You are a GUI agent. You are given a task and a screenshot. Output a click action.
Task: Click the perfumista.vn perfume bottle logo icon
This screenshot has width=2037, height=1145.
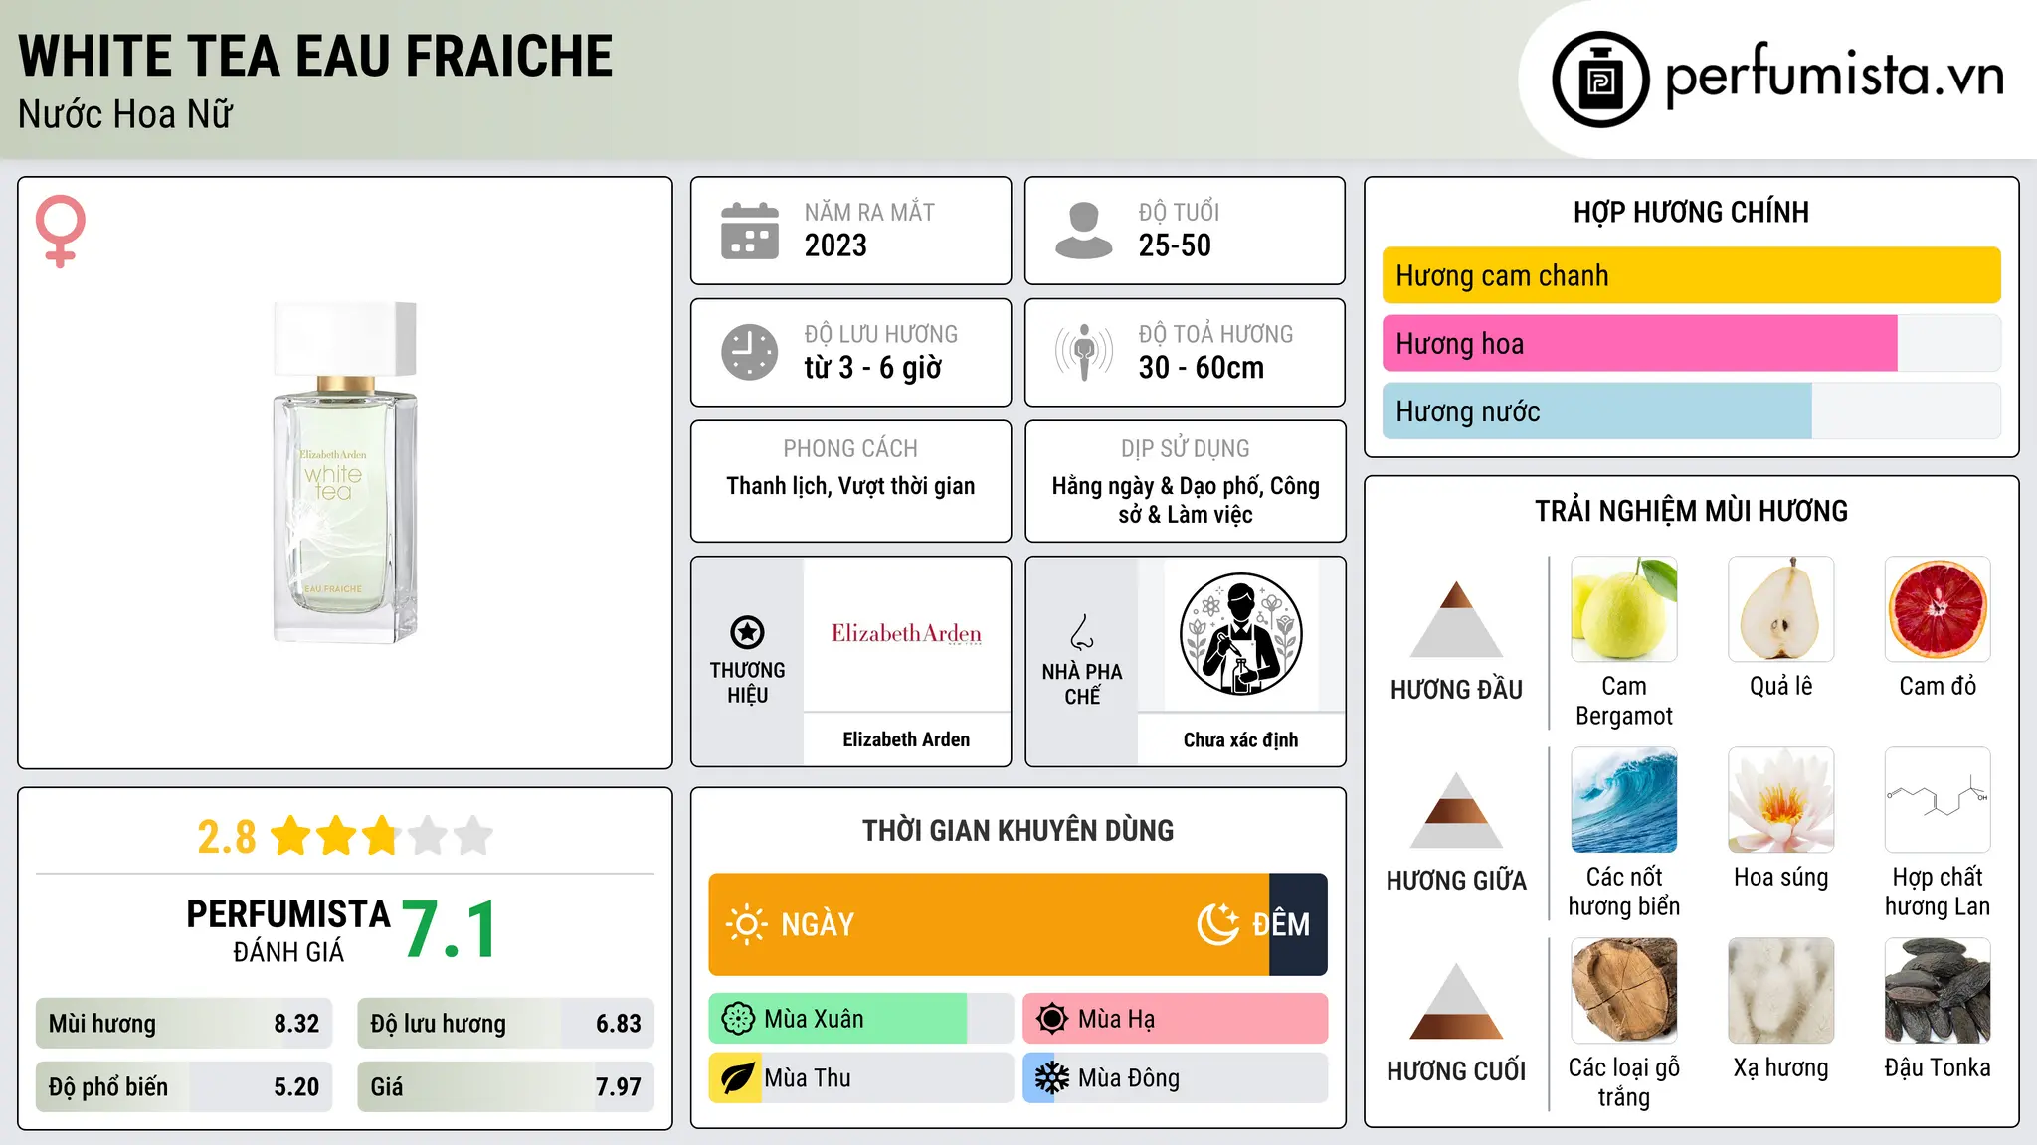[1600, 80]
